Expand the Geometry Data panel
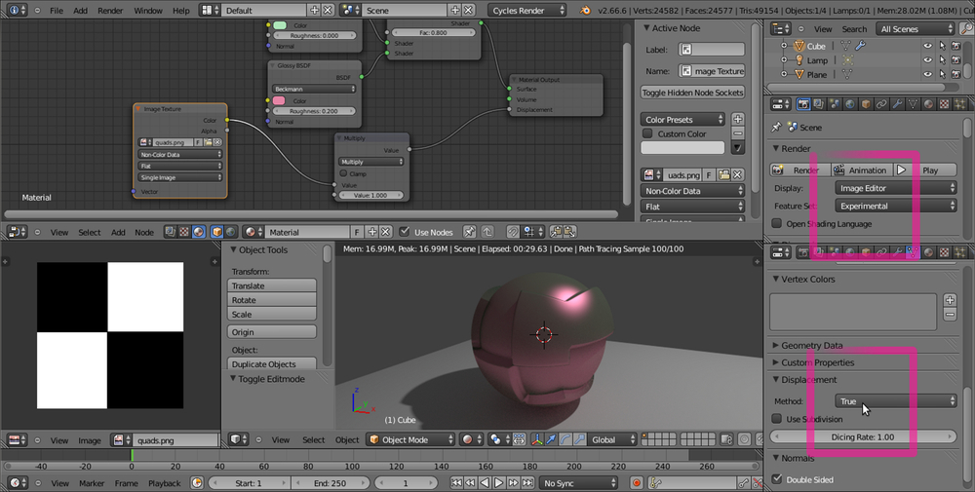975x492 pixels. (x=809, y=345)
